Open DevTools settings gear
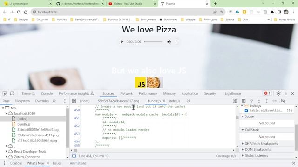 tap(278, 93)
